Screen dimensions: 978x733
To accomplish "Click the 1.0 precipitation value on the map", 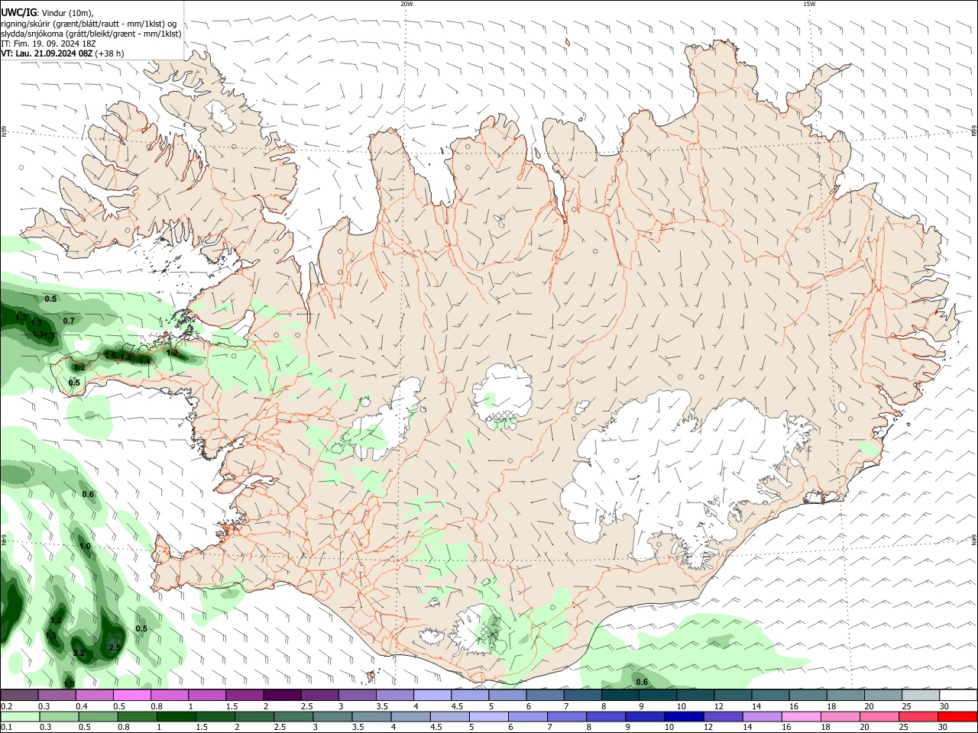I will coord(85,547).
